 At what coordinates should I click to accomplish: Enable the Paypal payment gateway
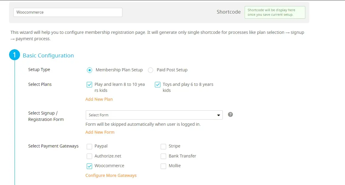pyautogui.click(x=89, y=147)
